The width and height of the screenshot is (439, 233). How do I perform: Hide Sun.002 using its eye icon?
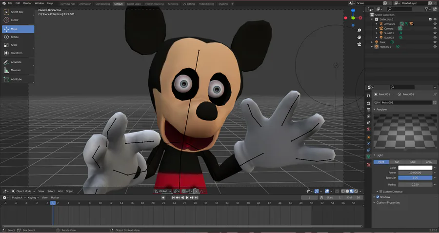point(435,38)
